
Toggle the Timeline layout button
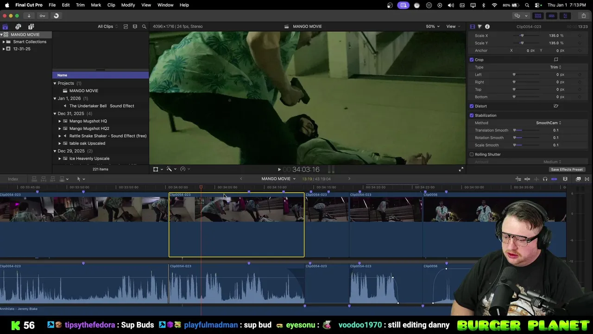[551, 16]
